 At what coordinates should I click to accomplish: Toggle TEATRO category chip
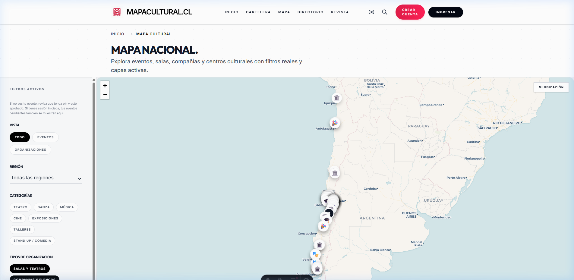pos(20,207)
